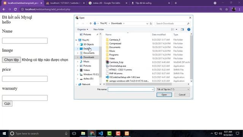243x137 pixels.
Task: Select Desktop in navigation tree
Action: [87, 49]
